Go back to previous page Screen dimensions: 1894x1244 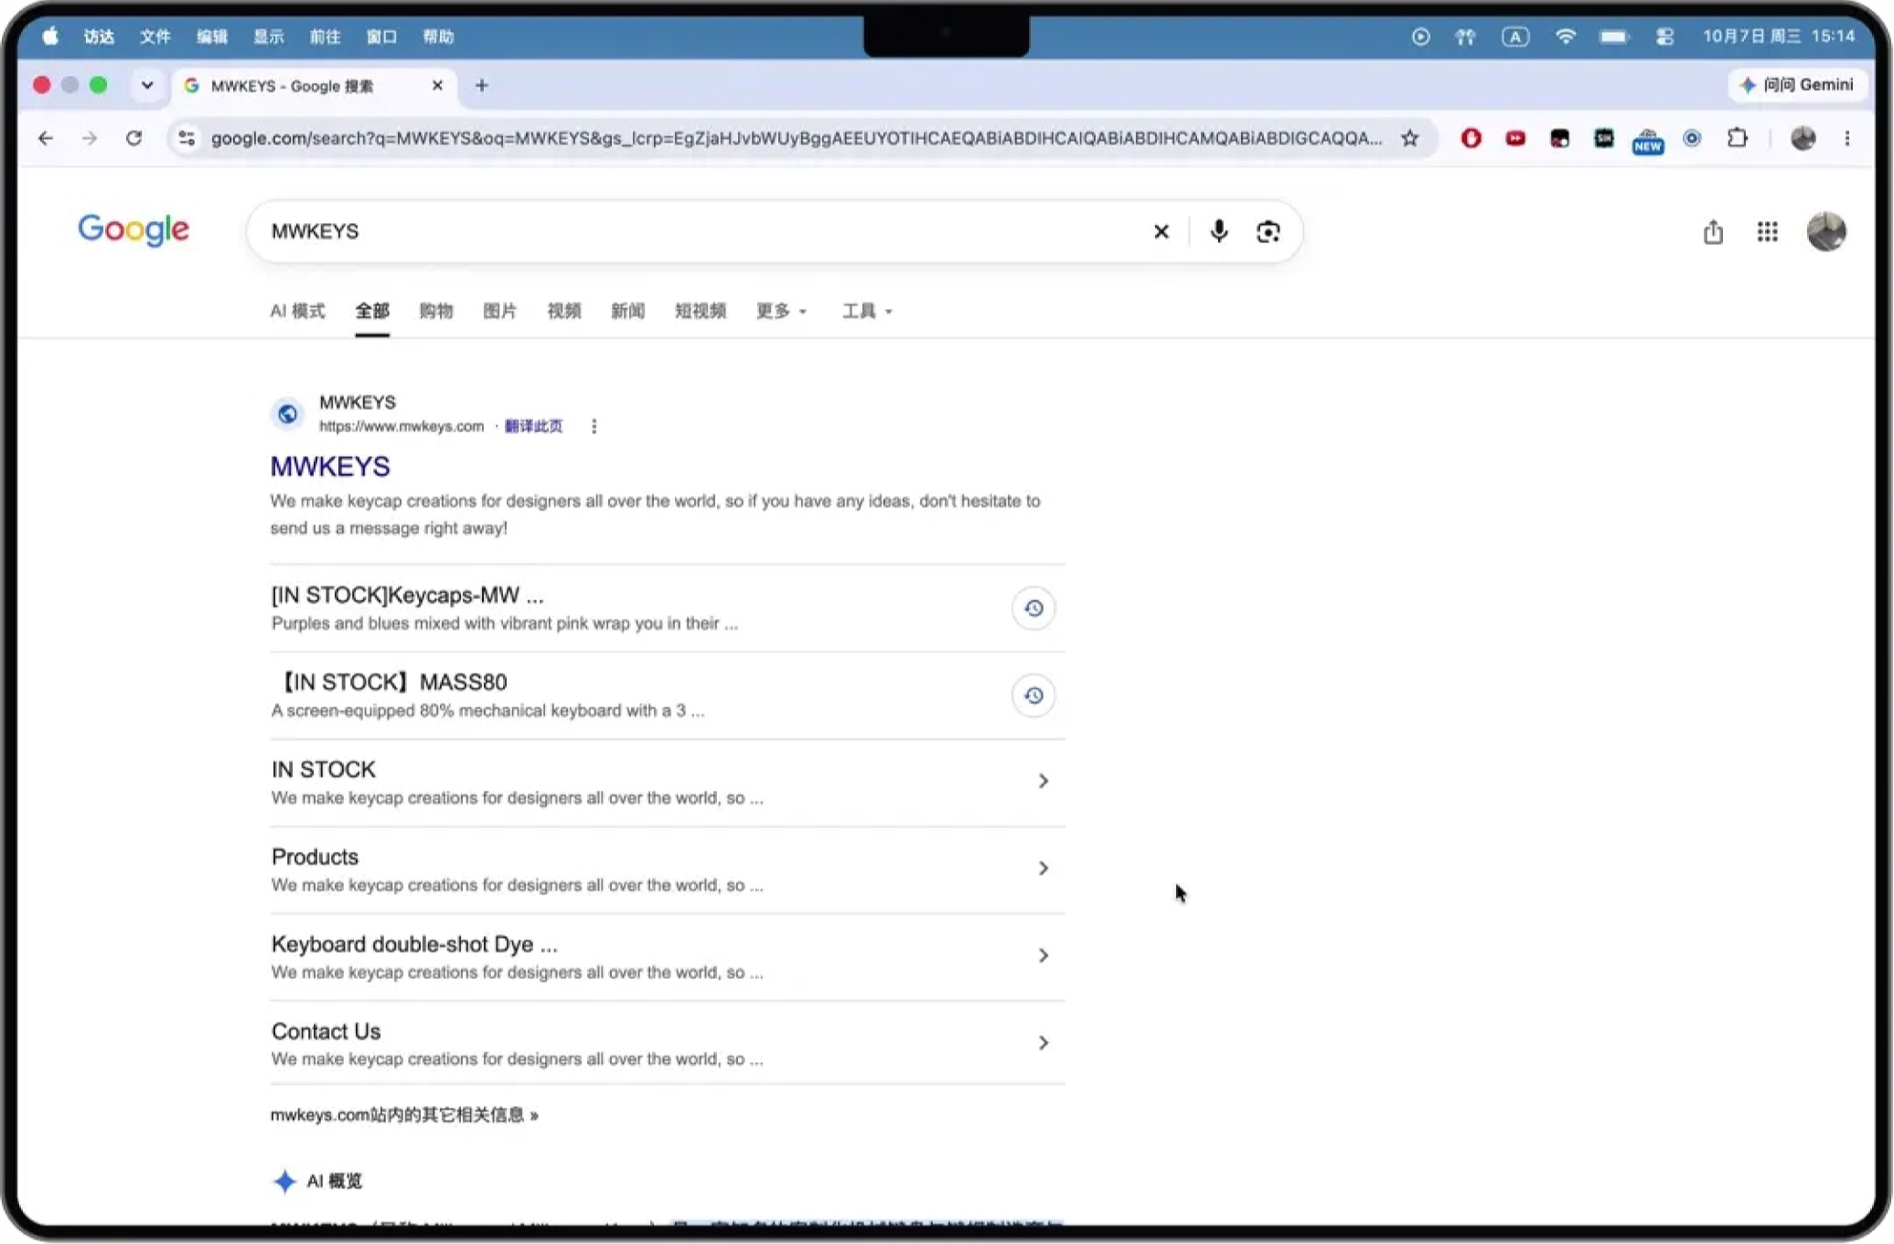pyautogui.click(x=46, y=138)
